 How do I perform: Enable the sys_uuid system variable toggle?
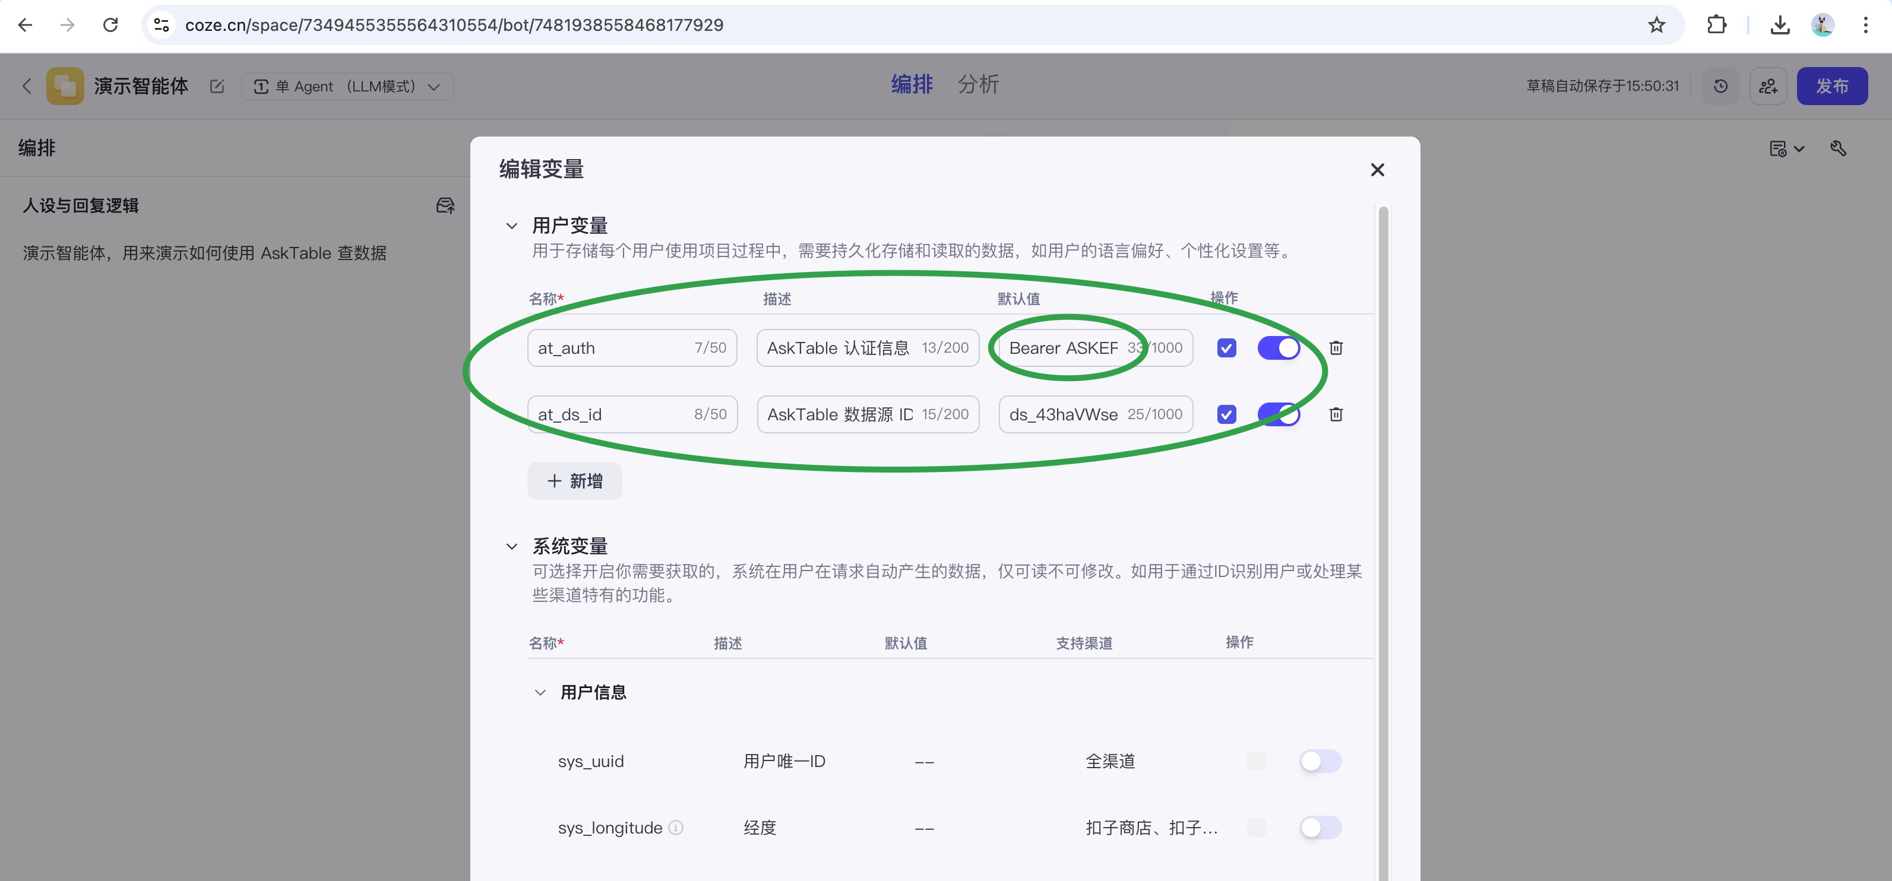click(1320, 761)
